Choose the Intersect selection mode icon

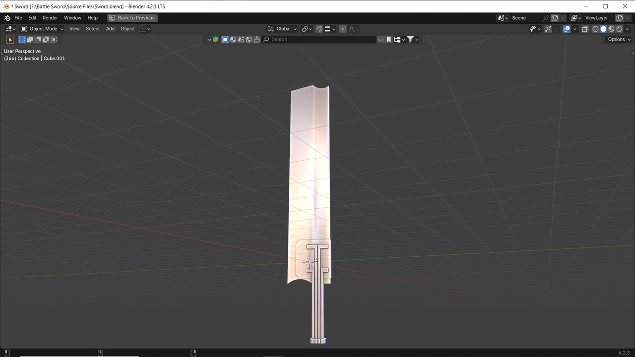pyautogui.click(x=54, y=40)
